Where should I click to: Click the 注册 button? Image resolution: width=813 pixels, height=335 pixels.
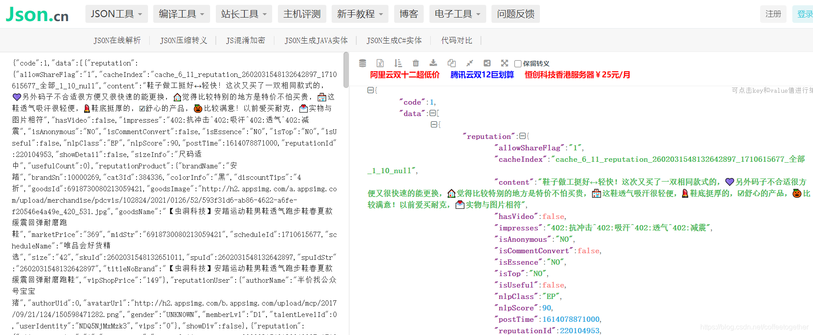pyautogui.click(x=773, y=14)
